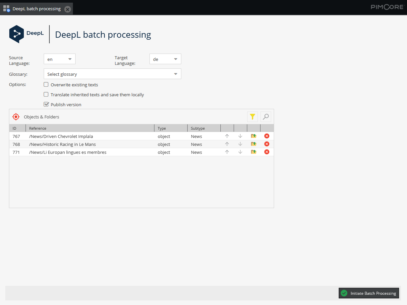Image resolution: width=407 pixels, height=305 pixels.
Task: Click the Pimcore logo
Action: pyautogui.click(x=387, y=7)
